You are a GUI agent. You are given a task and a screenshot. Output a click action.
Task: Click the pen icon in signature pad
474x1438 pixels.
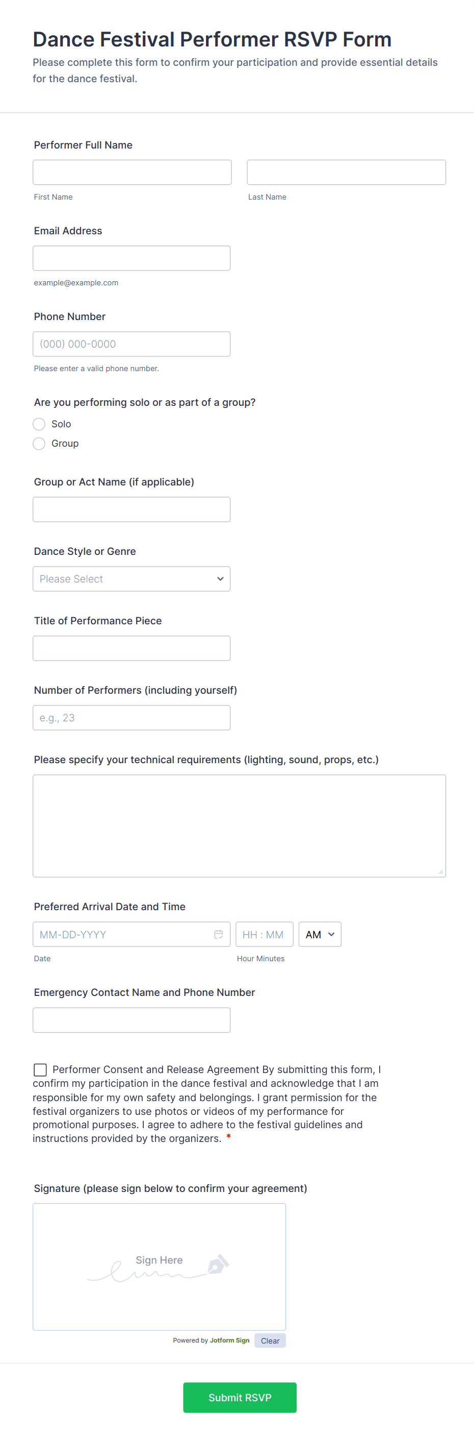(218, 1264)
